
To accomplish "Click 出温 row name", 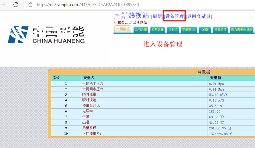I will coord(86,122).
